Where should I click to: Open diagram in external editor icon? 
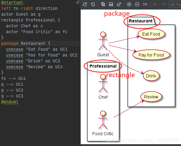pyautogui.click(x=119, y=4)
